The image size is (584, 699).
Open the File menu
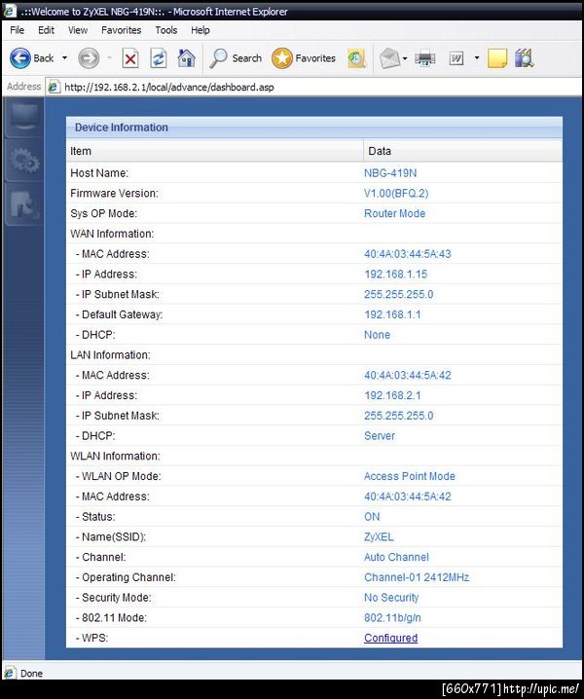17,30
